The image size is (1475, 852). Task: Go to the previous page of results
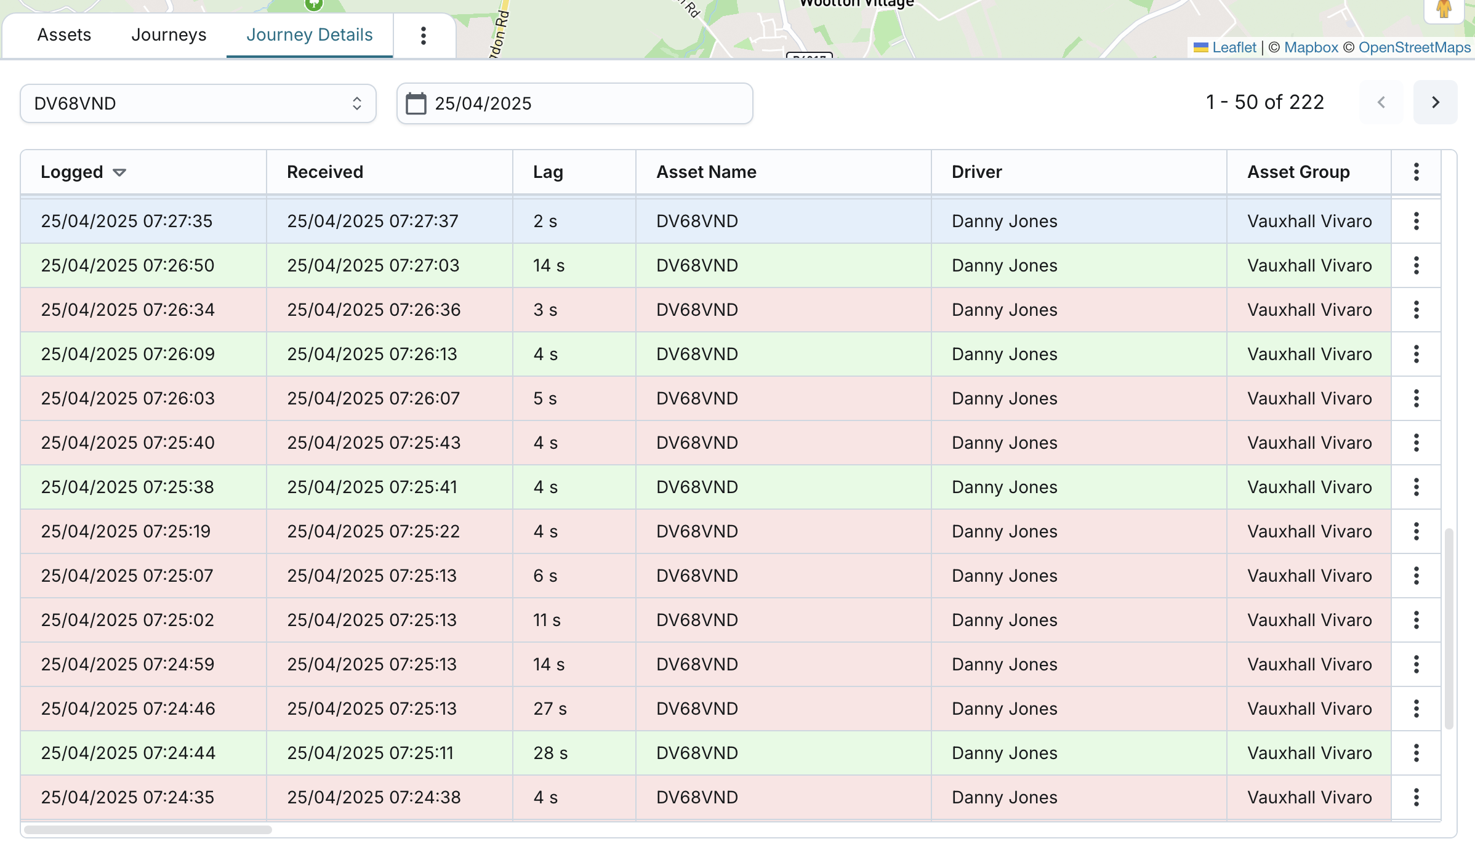point(1381,102)
